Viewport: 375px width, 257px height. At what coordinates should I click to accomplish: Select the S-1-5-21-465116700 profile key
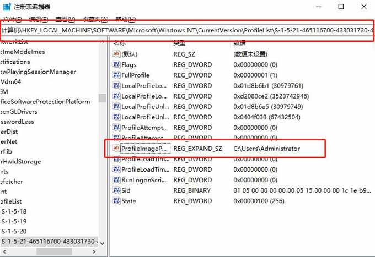pyautogui.click(x=50, y=242)
